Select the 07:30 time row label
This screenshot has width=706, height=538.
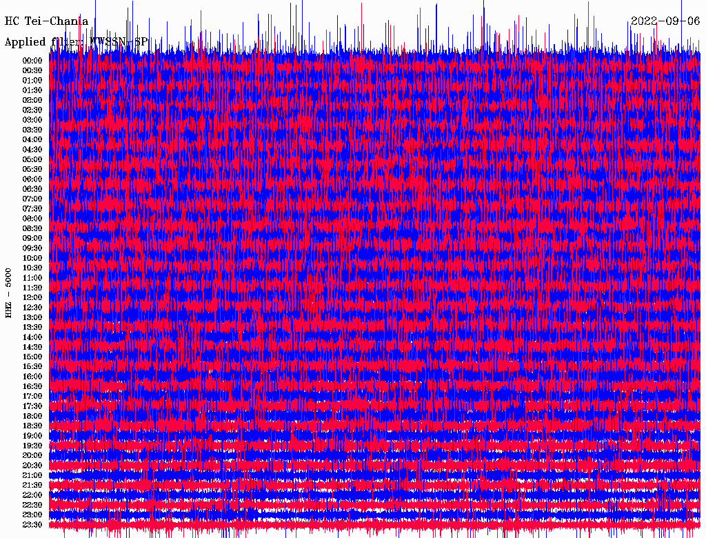tap(32, 208)
